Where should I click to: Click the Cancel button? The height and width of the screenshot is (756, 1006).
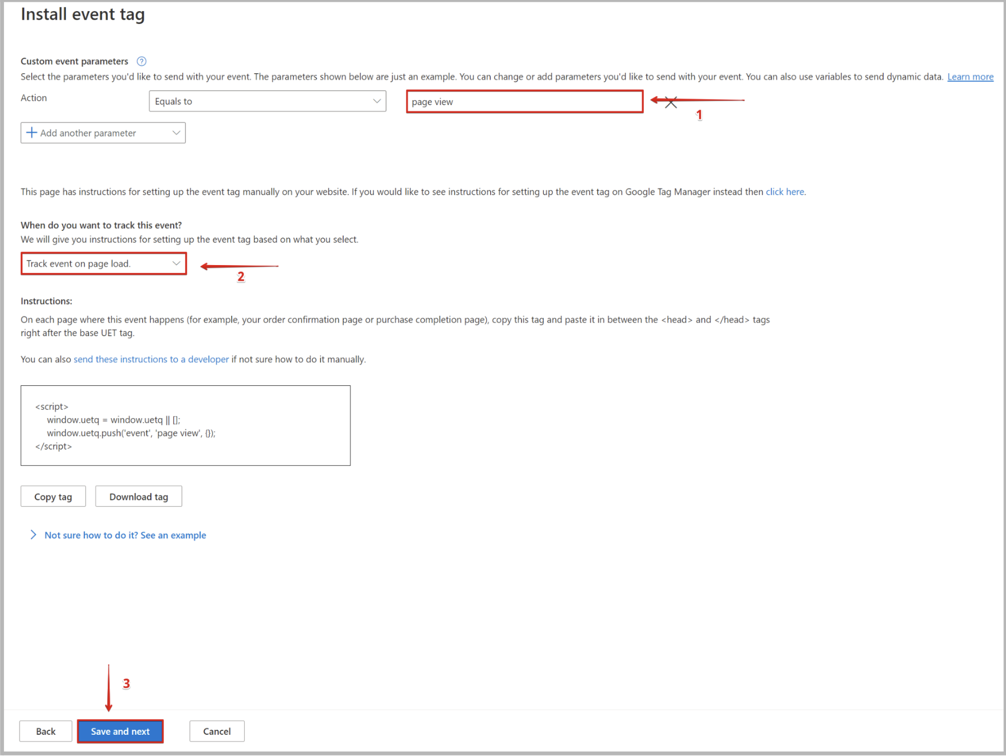pyautogui.click(x=217, y=731)
